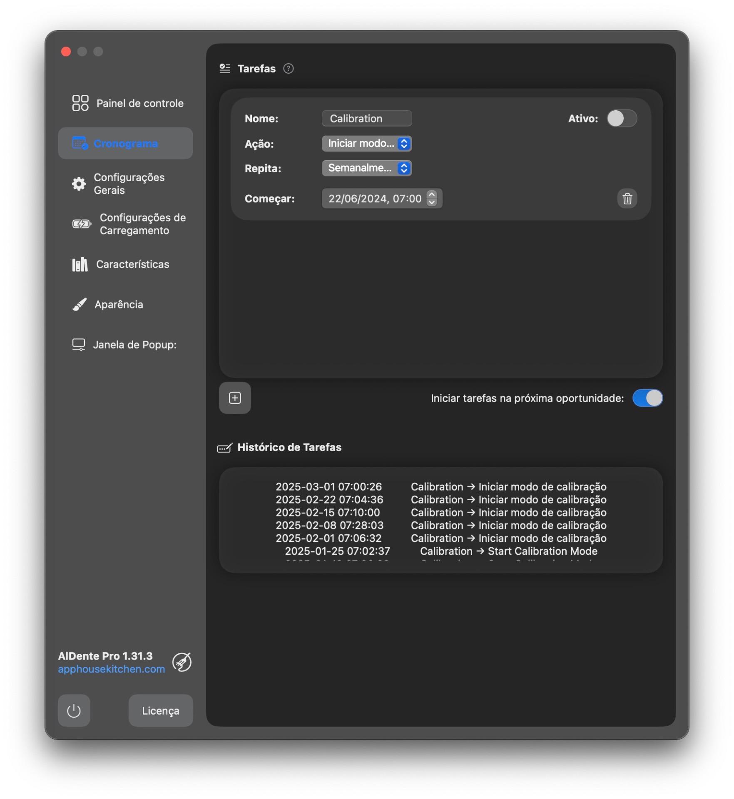Click the Nome field containing Calibration

pyautogui.click(x=366, y=119)
